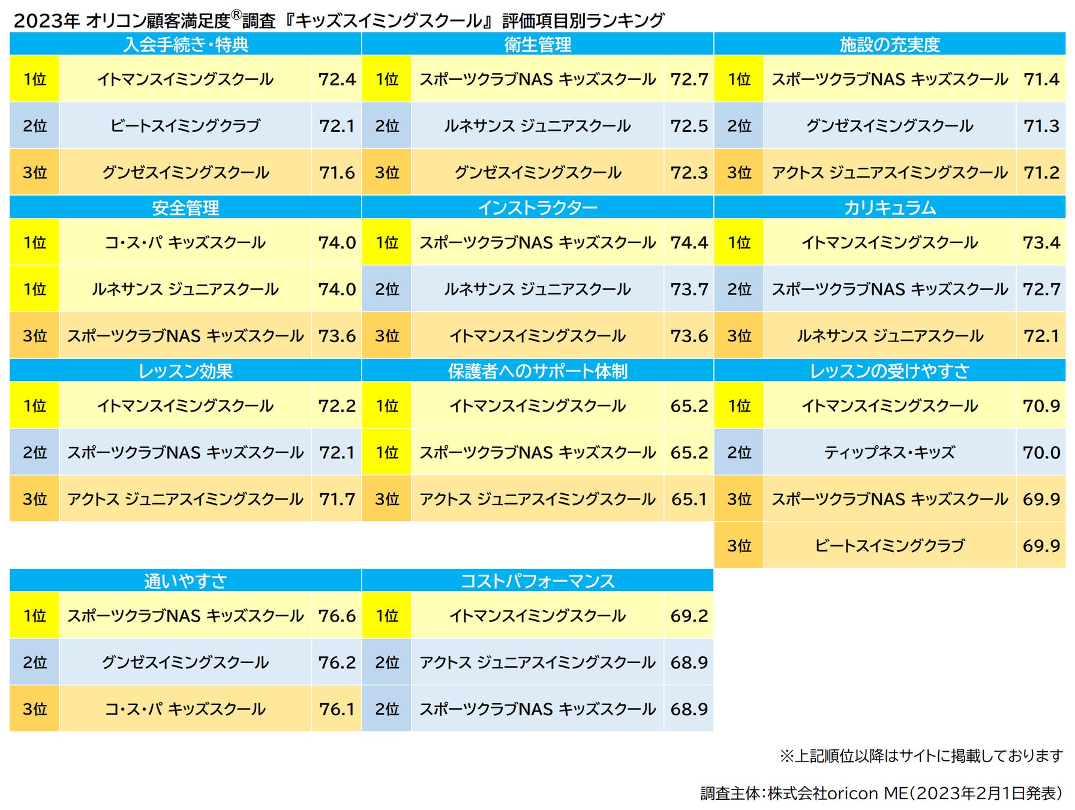Click the 70.0 score for ティップネス・キッズ

(x=1041, y=452)
